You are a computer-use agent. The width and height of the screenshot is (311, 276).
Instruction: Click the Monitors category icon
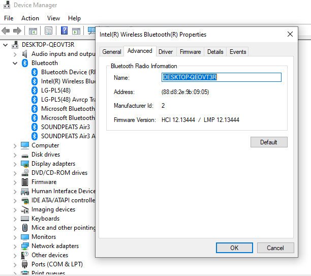[25, 237]
